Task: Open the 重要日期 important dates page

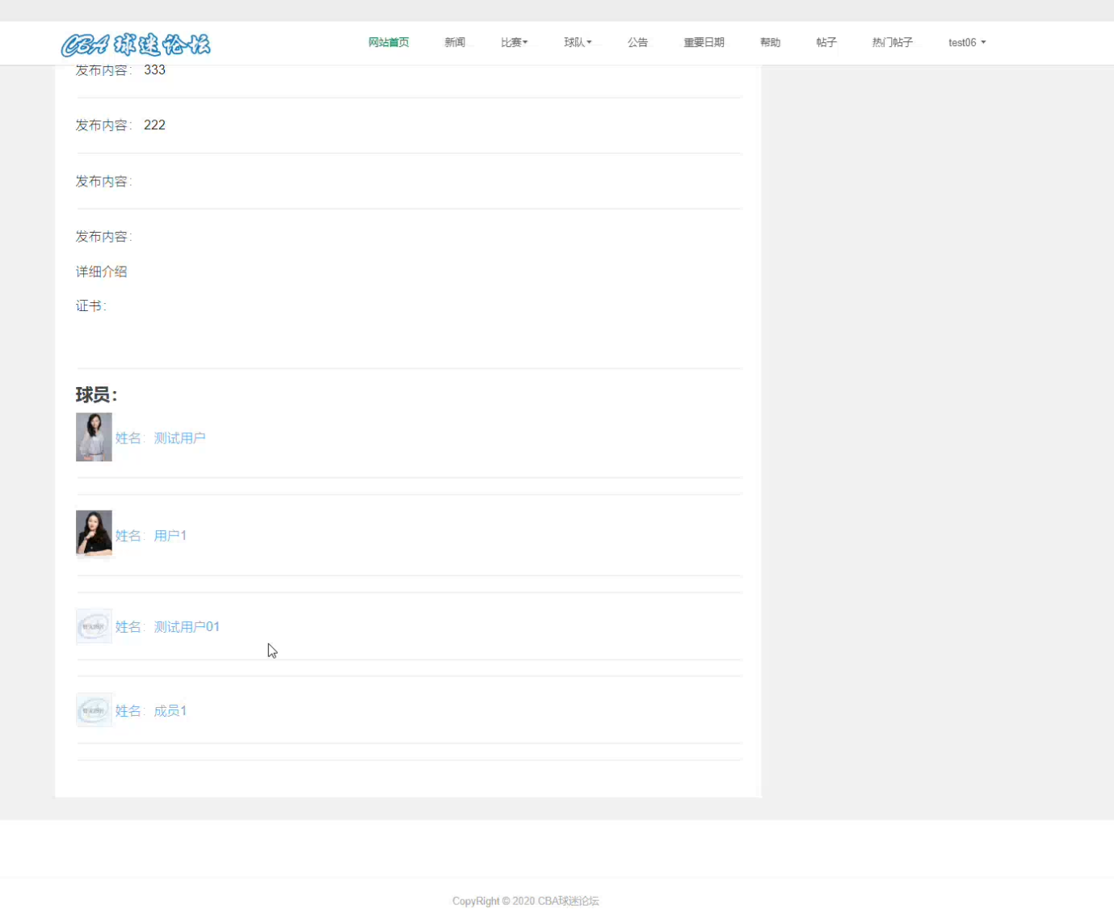Action: (x=704, y=42)
